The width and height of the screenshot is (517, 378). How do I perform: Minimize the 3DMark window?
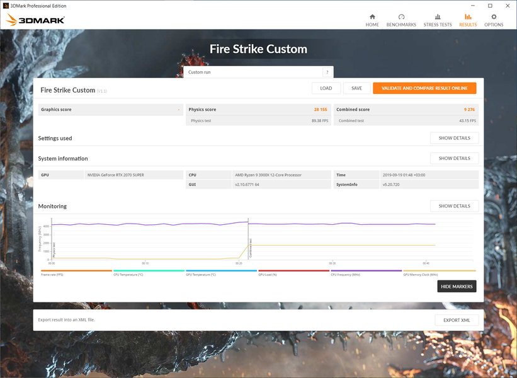473,6
